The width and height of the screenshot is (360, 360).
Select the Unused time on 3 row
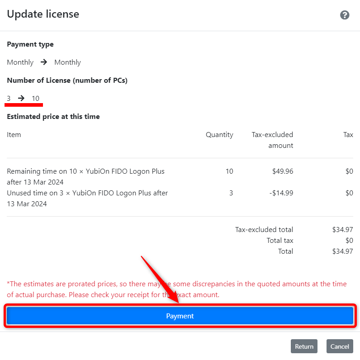click(180, 199)
